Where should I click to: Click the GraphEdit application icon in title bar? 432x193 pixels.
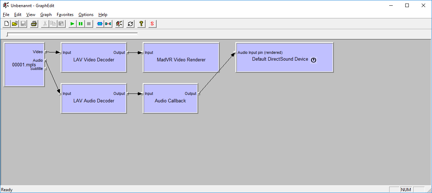(6, 5)
